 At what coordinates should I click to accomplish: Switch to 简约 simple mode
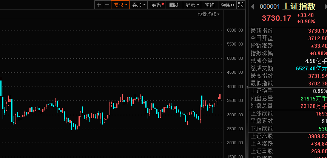(x=210, y=5)
